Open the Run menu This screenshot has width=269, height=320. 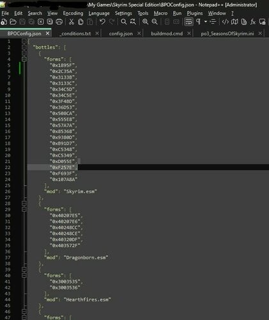[x=177, y=13]
